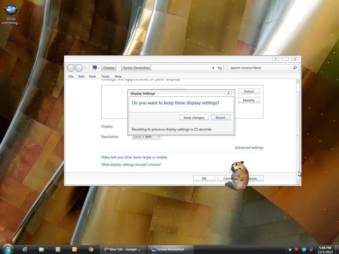This screenshot has height=254, width=339.
Task: Click the search magnifier icon
Action: point(295,68)
